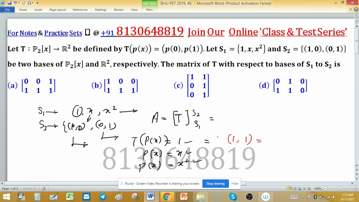359x202 pixels.
Task: Switch to the Mailings tab
Action: [101, 10]
